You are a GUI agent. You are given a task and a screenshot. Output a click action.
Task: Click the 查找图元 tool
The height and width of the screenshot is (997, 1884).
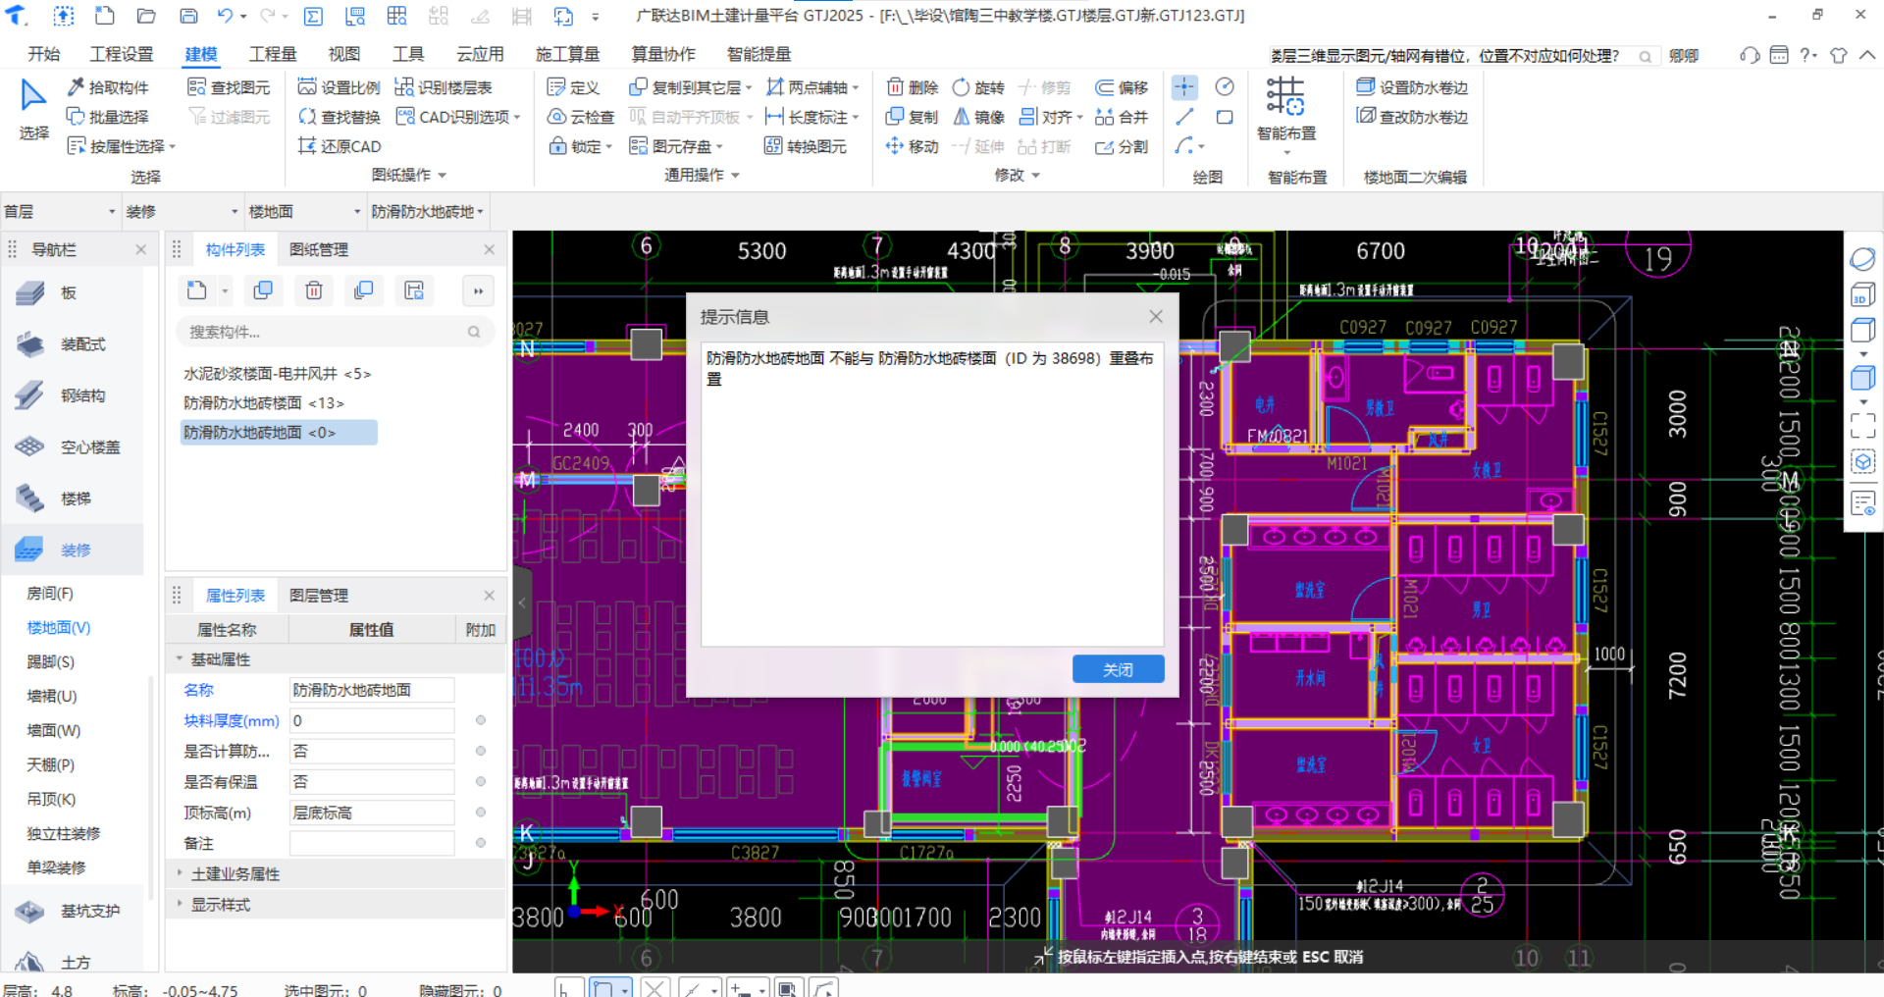pos(229,87)
